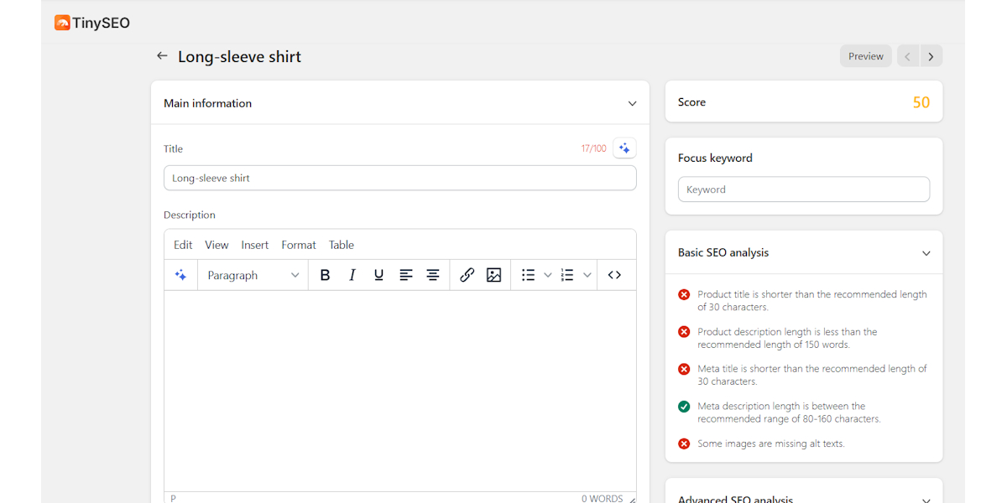
Task: Select the numbered list icon
Action: pos(567,274)
